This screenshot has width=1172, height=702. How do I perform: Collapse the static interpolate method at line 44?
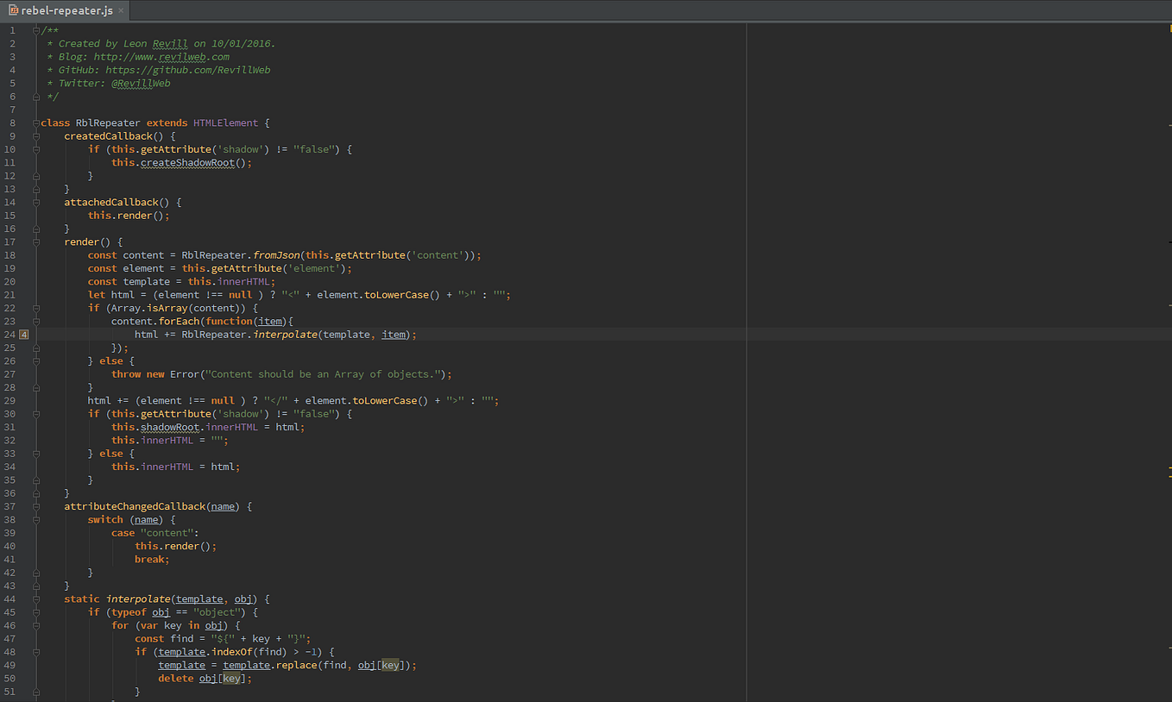35,599
